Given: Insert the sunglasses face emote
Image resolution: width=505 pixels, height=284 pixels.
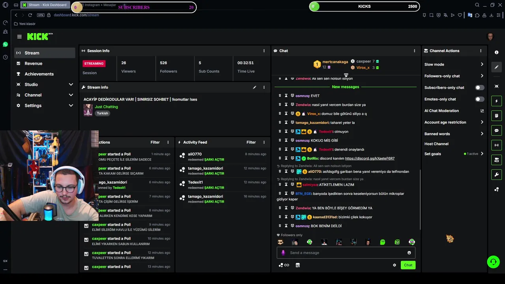Looking at the screenshot, I should tap(280, 242).
